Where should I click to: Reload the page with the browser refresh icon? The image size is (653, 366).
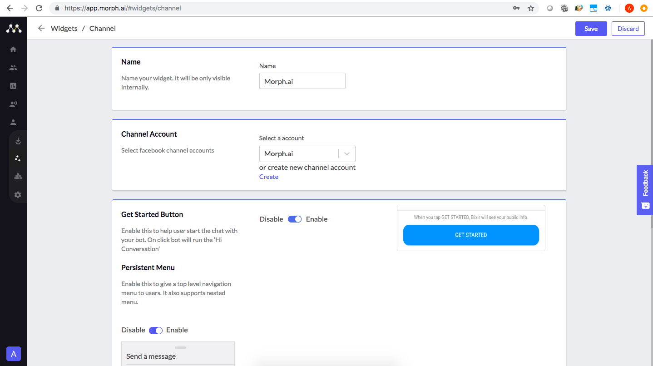39,8
